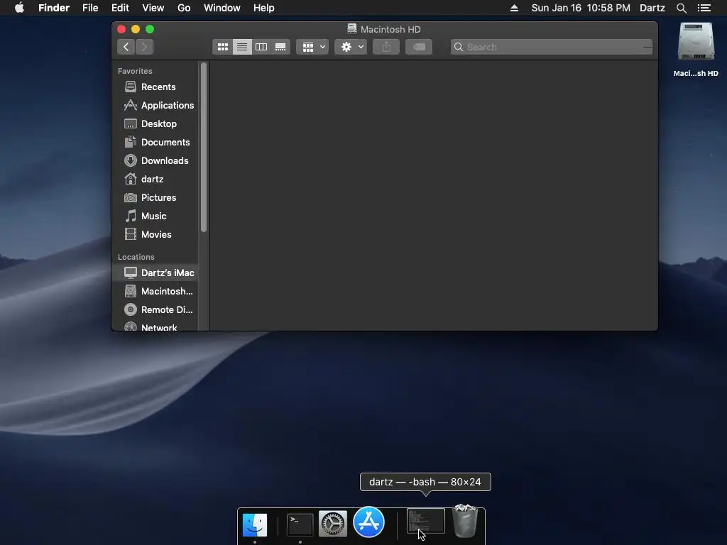This screenshot has width=727, height=545.
Task: Click the Share toolbar button
Action: tap(386, 47)
